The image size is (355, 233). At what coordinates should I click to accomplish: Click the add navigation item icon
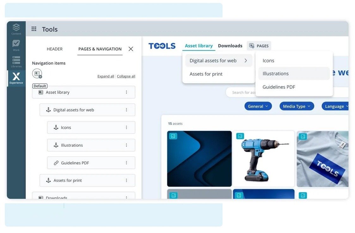[x=37, y=74]
